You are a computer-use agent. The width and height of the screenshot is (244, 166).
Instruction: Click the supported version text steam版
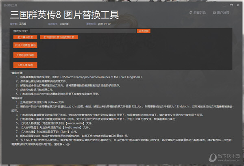[x=64, y=24]
